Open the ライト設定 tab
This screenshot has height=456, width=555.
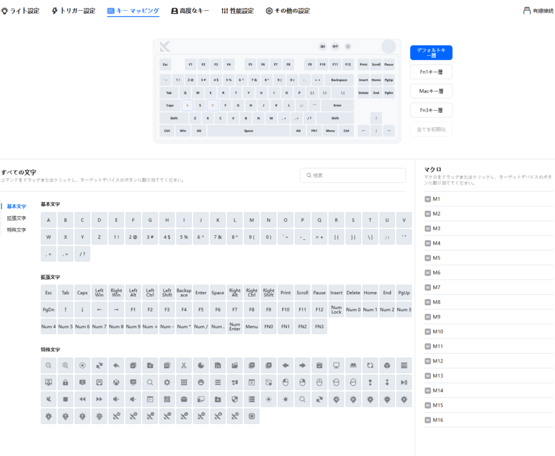click(x=20, y=11)
